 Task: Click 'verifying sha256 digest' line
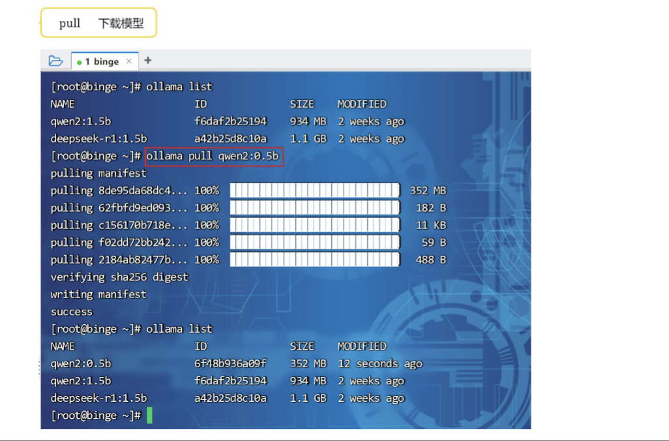pos(119,277)
